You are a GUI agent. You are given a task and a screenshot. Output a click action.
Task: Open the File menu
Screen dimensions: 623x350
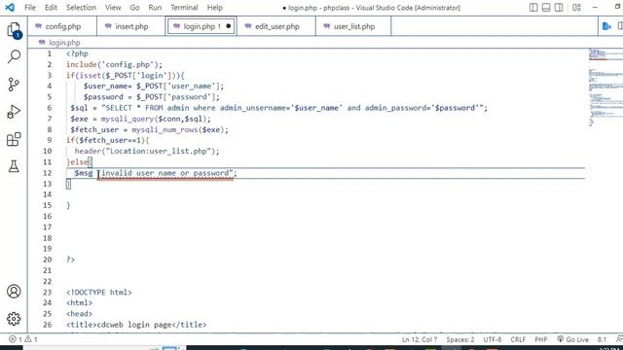click(30, 8)
